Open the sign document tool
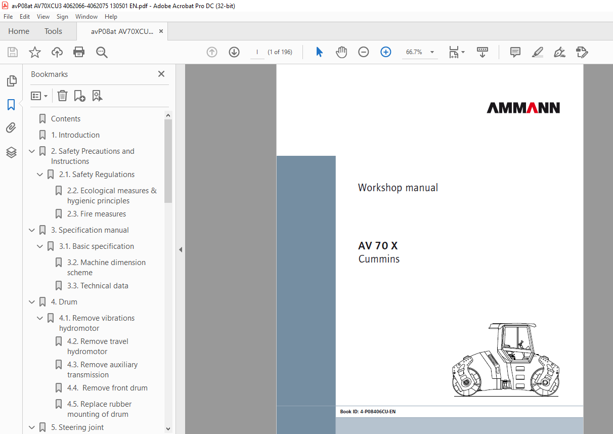613x434 pixels. [559, 52]
